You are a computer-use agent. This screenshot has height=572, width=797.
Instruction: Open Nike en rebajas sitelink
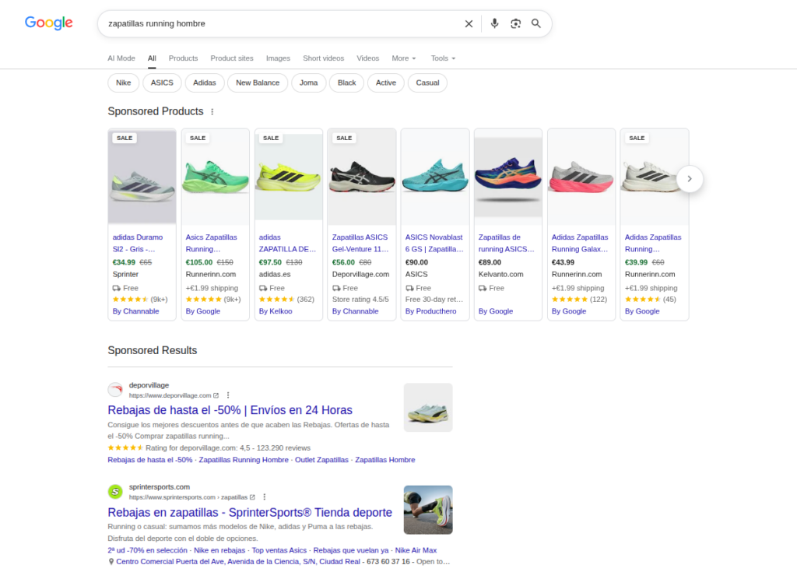click(219, 550)
